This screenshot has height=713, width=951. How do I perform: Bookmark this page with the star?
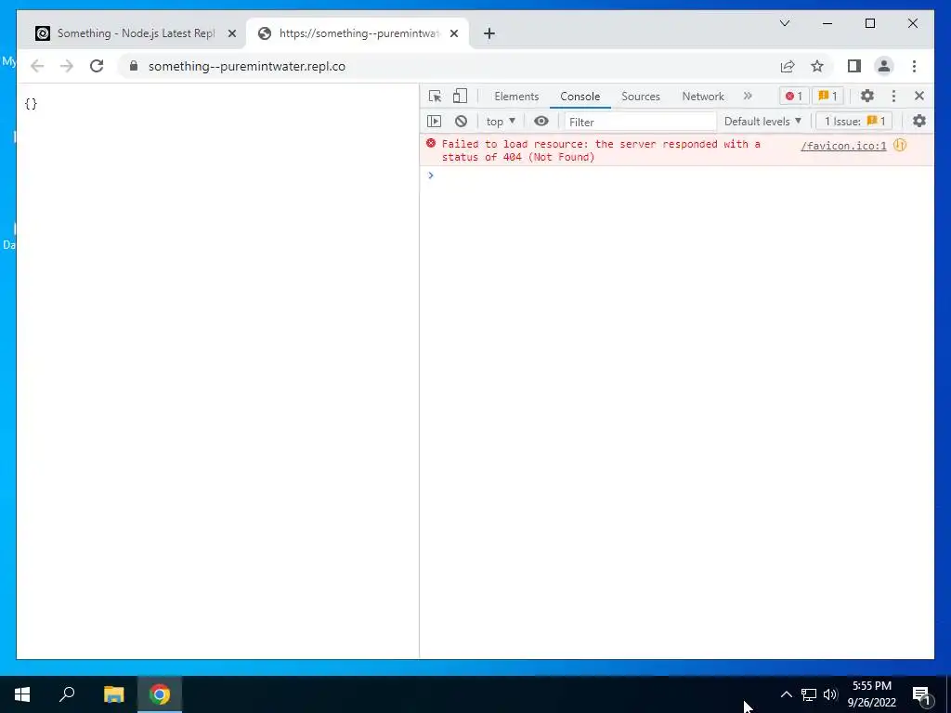click(817, 66)
